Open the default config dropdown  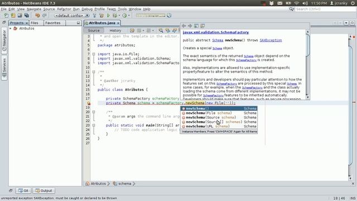(71, 16)
